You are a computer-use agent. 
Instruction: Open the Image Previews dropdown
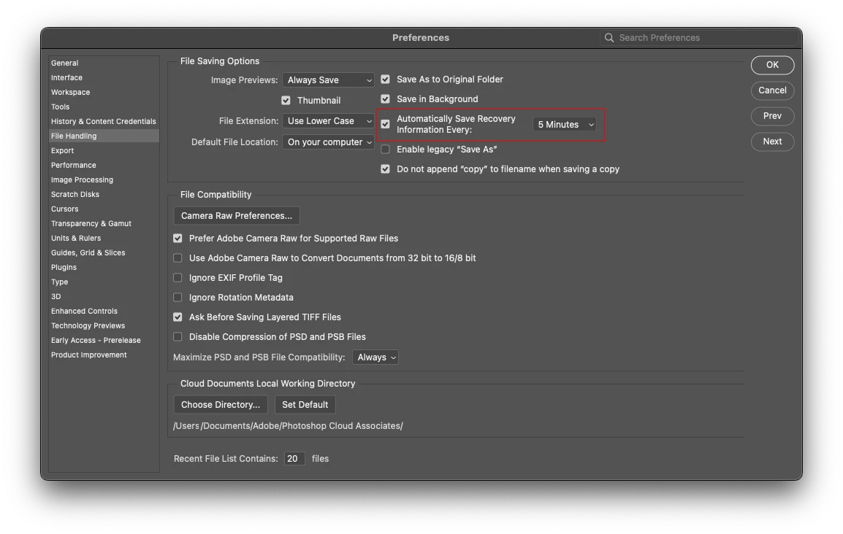click(x=329, y=80)
